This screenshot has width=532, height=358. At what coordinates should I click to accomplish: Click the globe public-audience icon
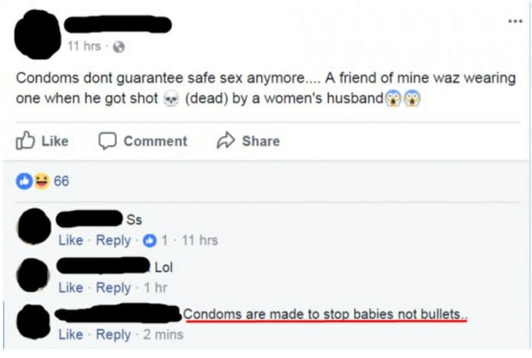click(119, 46)
